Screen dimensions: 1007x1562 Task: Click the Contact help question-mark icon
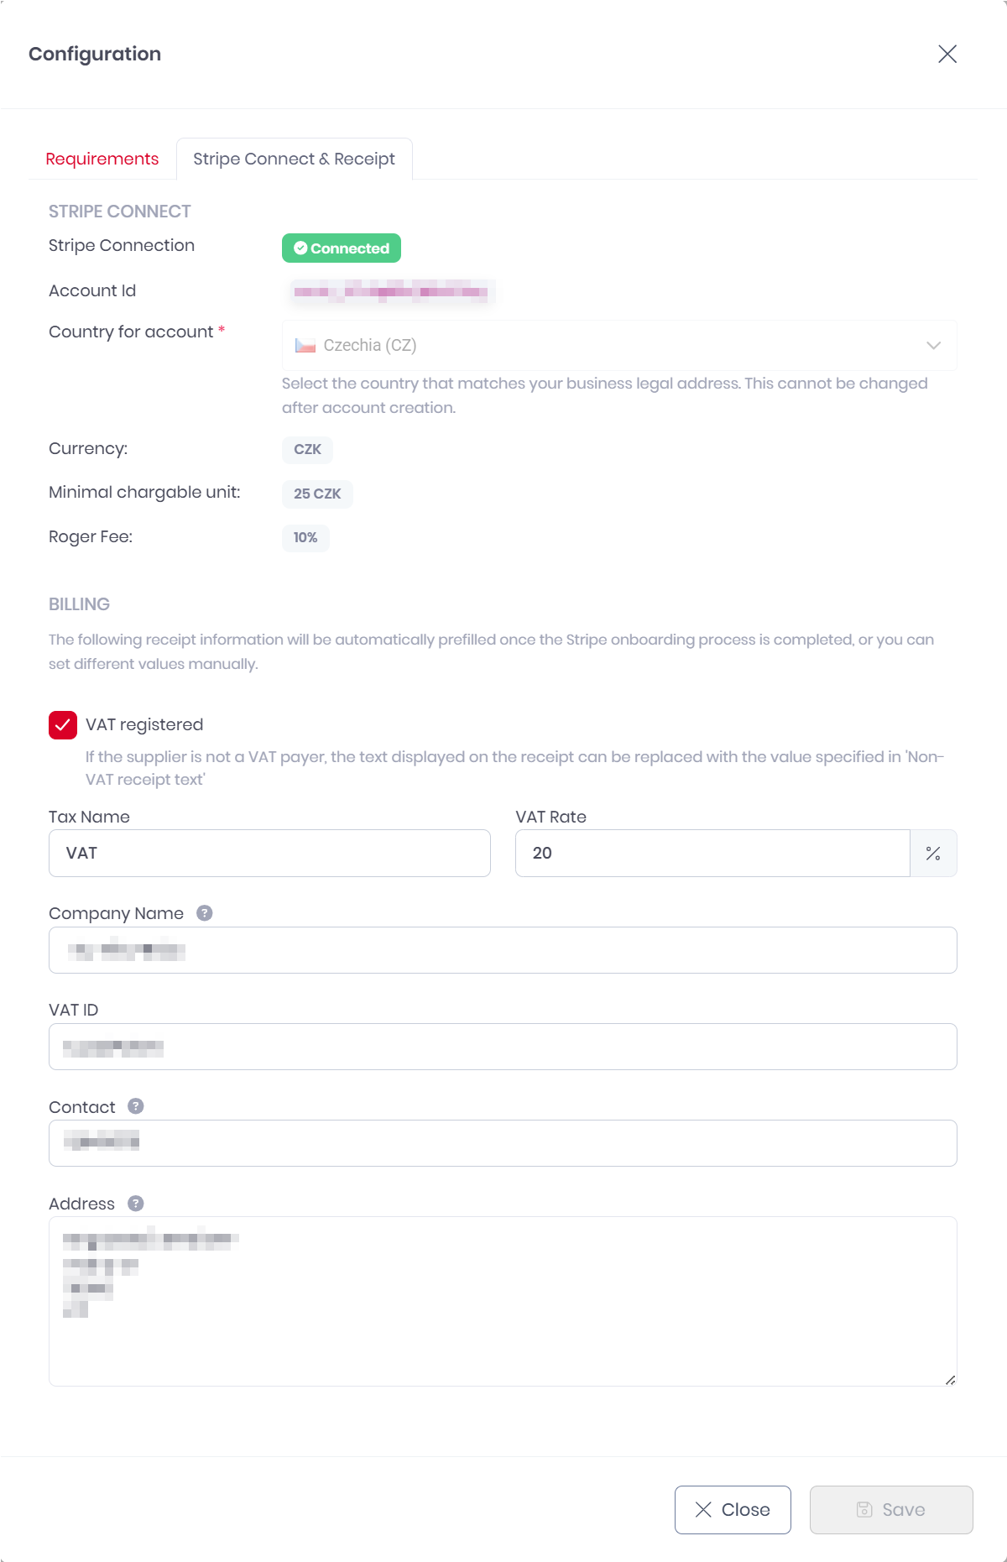click(x=136, y=1106)
